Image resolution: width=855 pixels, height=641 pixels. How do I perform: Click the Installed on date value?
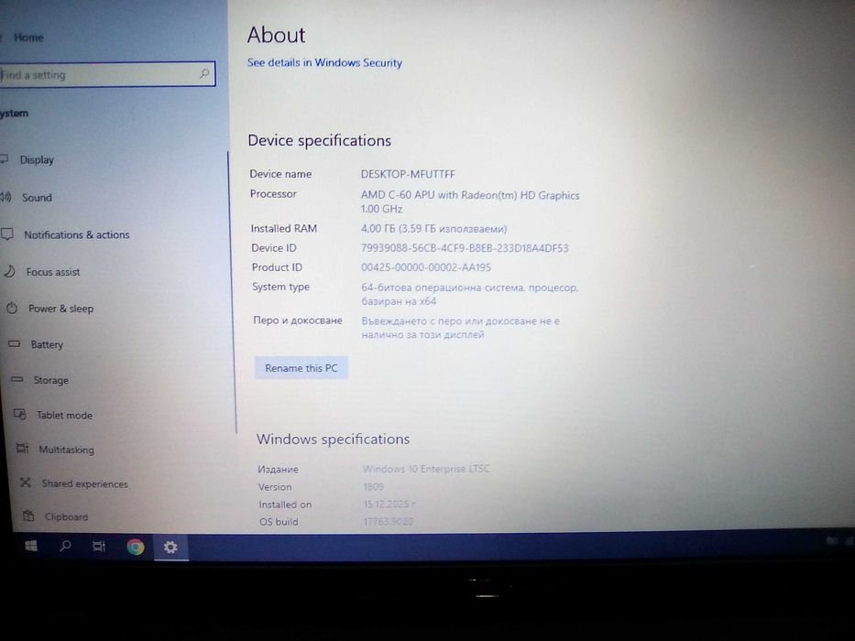pyautogui.click(x=389, y=504)
